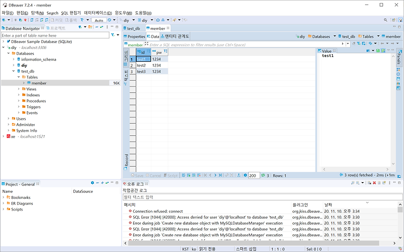Click the Panels toggle on right side bar
The height and width of the screenshot is (252, 404).
click(x=399, y=56)
